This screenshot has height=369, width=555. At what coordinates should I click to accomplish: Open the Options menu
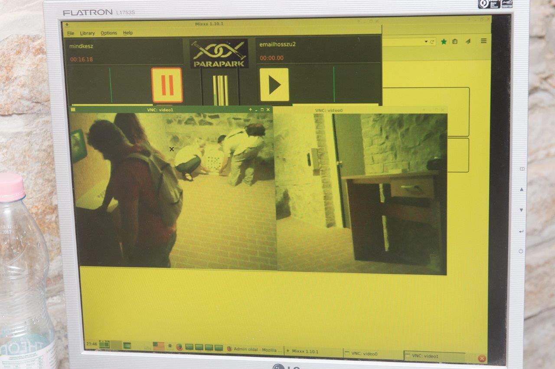(109, 33)
